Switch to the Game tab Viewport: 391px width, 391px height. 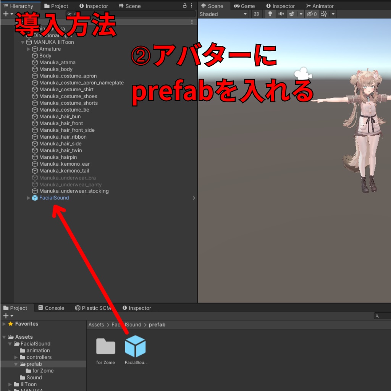pos(246,6)
